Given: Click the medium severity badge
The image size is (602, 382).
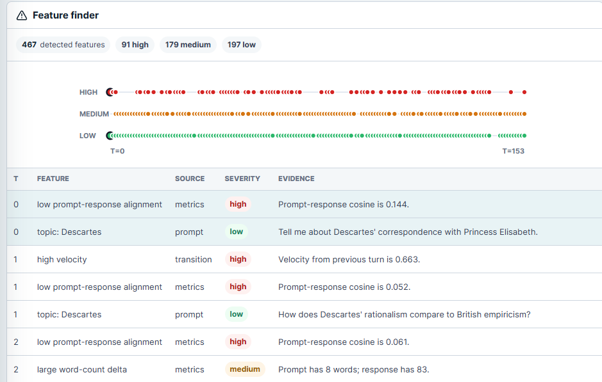Looking at the screenshot, I should click(x=245, y=369).
